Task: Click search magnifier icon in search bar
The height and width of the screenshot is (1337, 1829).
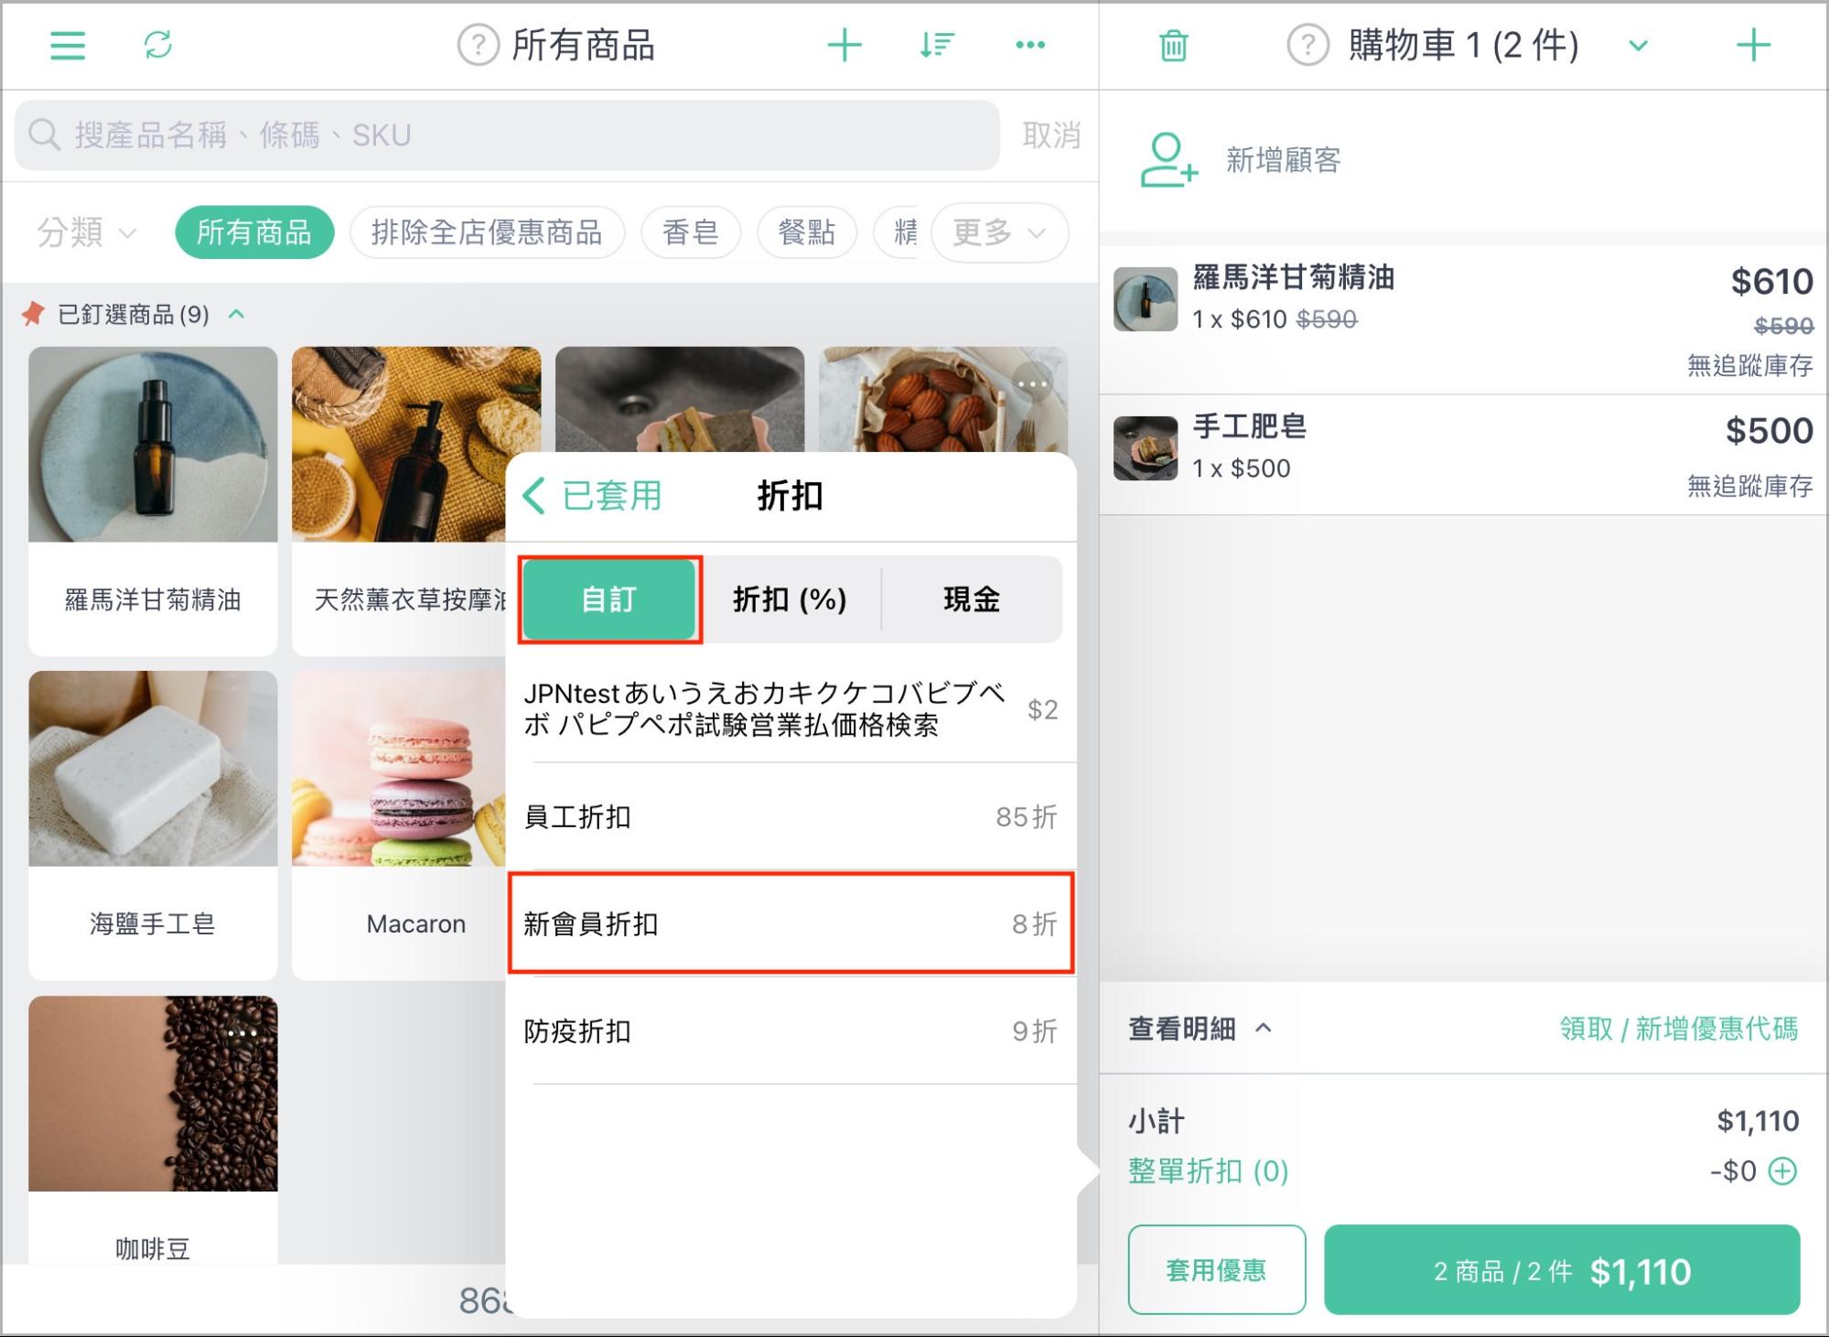Action: click(43, 135)
